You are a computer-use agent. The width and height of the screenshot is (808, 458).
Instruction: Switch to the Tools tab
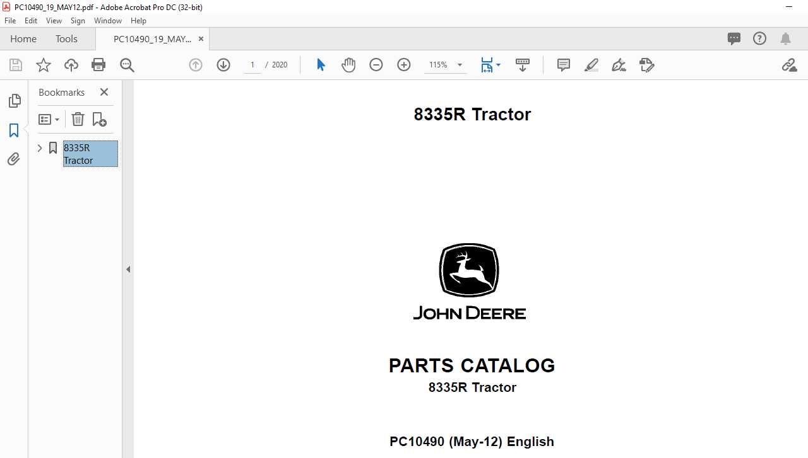[x=66, y=39]
